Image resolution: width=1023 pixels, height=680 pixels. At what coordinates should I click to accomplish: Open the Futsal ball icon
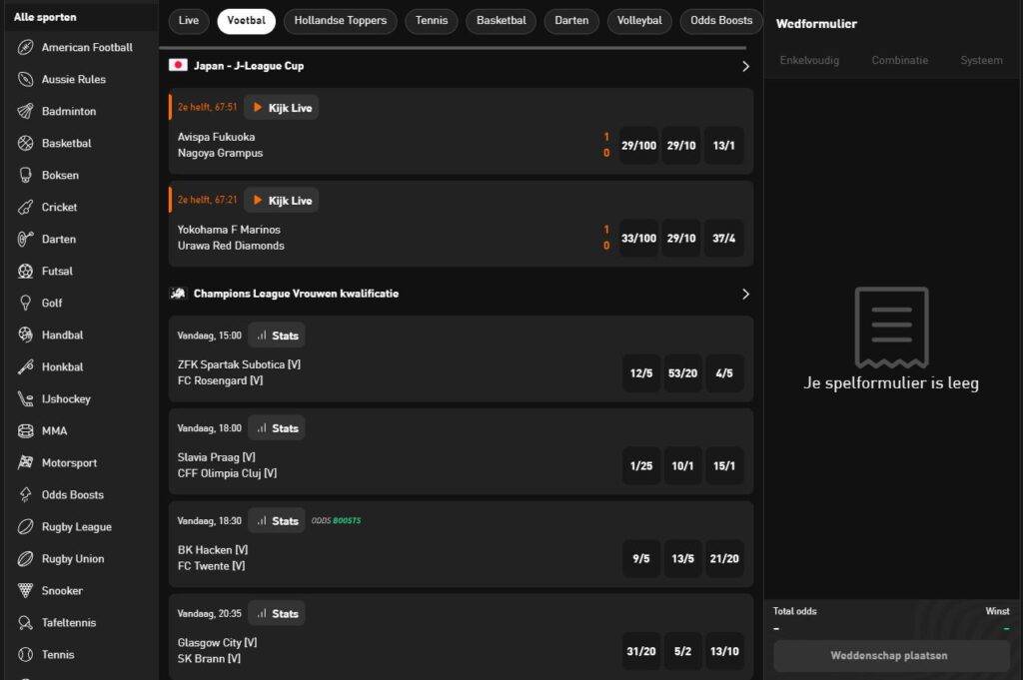click(x=25, y=271)
